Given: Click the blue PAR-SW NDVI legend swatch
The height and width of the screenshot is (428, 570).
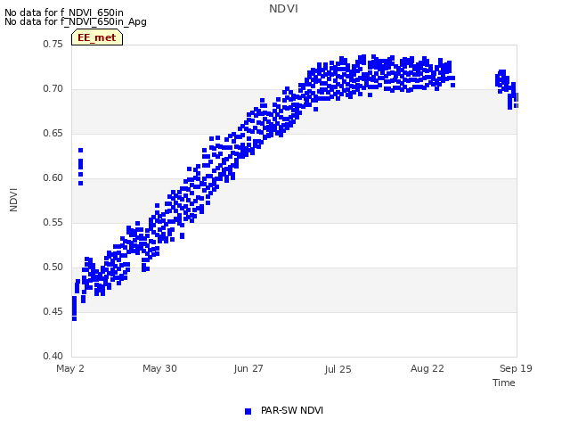Looking at the screenshot, I should (x=248, y=411).
